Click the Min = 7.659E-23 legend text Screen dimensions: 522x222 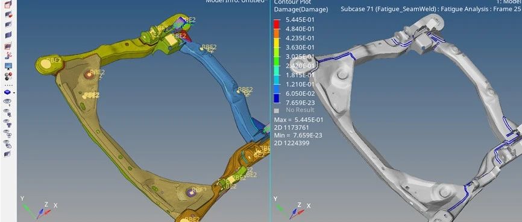(x=298, y=135)
